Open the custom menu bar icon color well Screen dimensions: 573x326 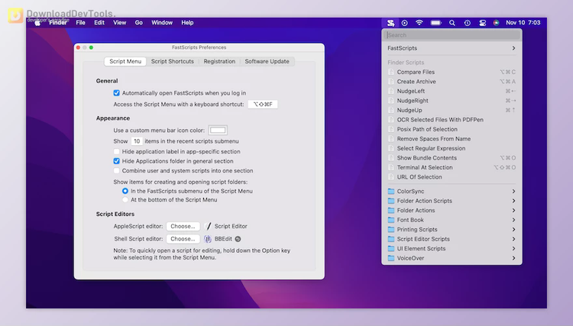pos(218,130)
